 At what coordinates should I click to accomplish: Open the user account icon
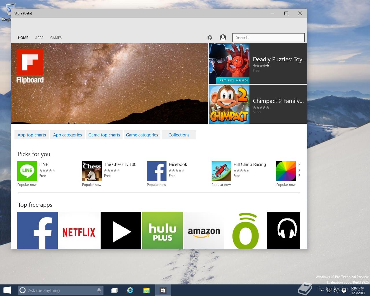click(x=223, y=38)
